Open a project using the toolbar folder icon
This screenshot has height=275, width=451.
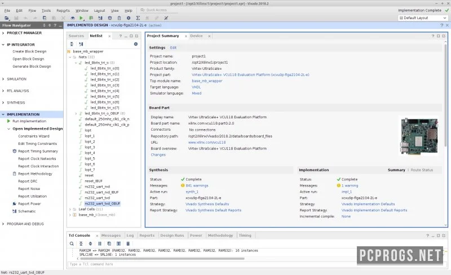pos(6,18)
